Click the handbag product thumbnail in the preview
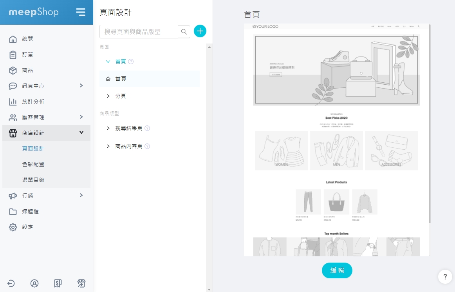The width and height of the screenshot is (455, 292). [x=336, y=201]
